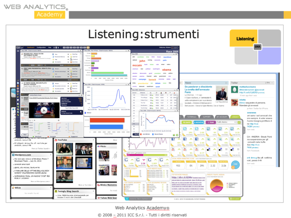This screenshot has height=218, width=291.
Task: Click the website traffic medium pie chart
Action: (216, 186)
